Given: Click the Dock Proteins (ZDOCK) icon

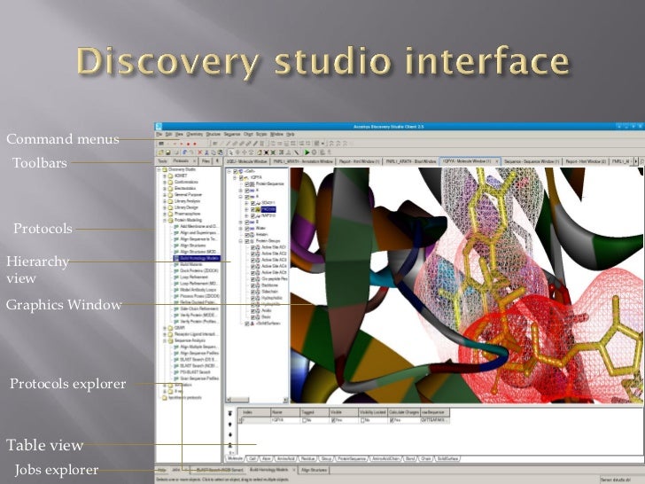Looking at the screenshot, I should point(175,271).
